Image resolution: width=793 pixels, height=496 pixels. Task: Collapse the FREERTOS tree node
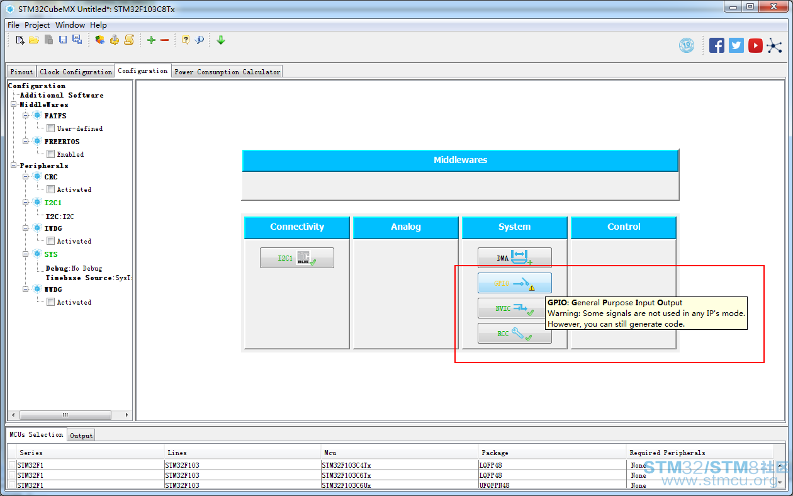click(x=26, y=142)
